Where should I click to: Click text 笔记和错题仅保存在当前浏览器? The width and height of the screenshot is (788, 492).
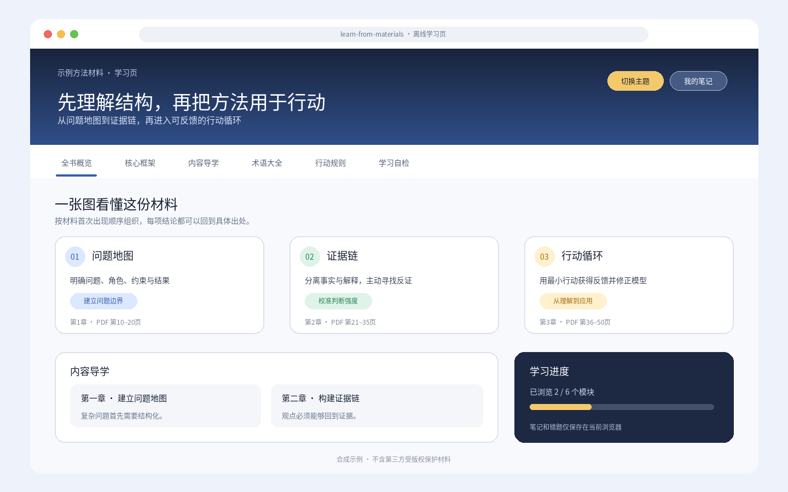(x=576, y=427)
